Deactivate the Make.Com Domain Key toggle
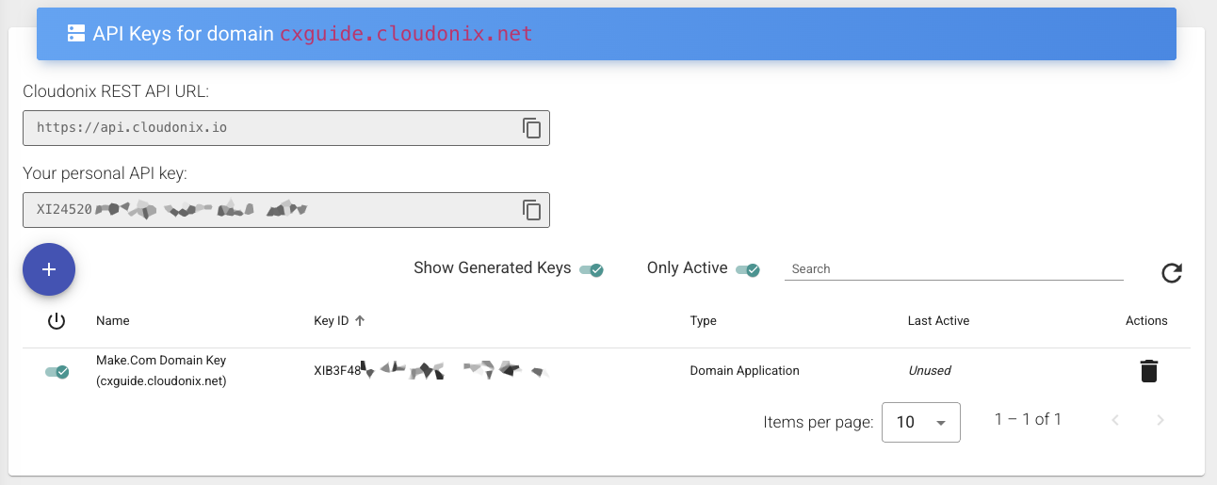 tap(57, 372)
